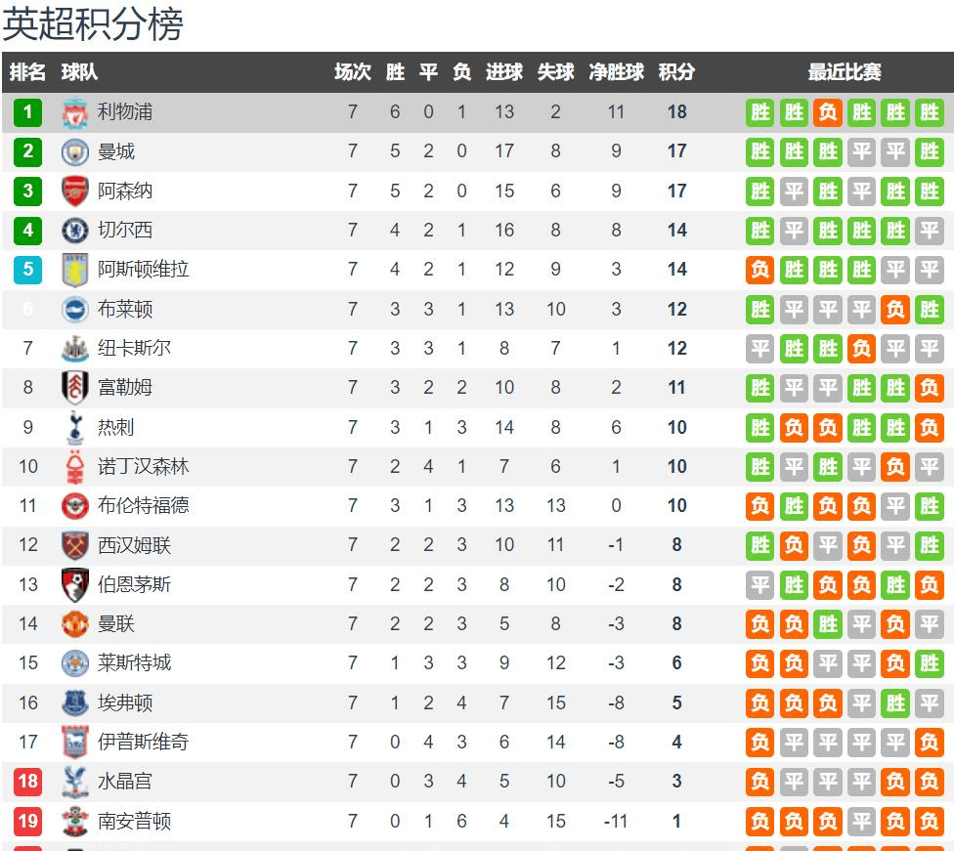This screenshot has width=954, height=851.
Task: Click the 进球 column header
Action: pos(503,71)
